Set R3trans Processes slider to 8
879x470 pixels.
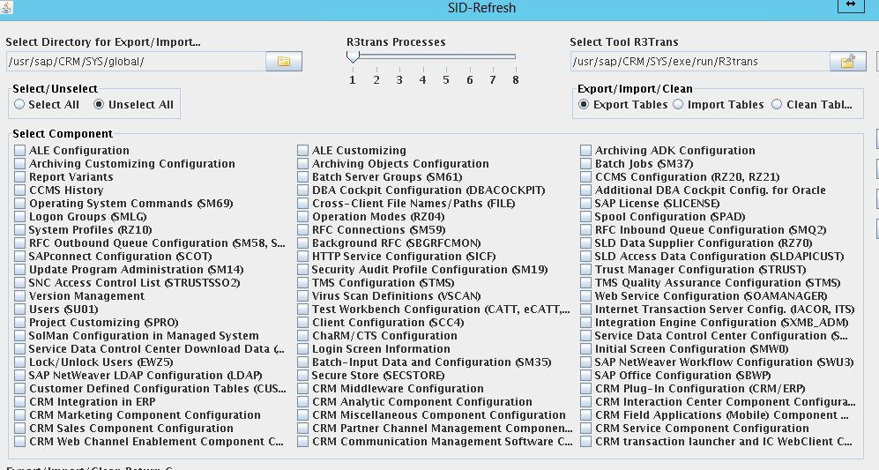point(515,56)
